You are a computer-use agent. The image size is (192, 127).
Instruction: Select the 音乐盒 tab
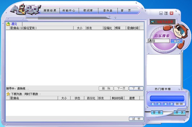pyautogui.click(x=108, y=11)
